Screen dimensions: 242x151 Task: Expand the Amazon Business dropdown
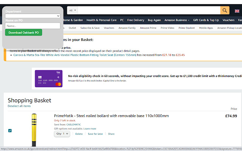tap(177, 20)
